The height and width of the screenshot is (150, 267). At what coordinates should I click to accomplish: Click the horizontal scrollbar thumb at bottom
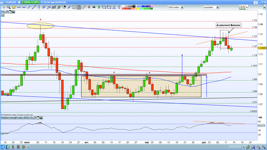235,147
